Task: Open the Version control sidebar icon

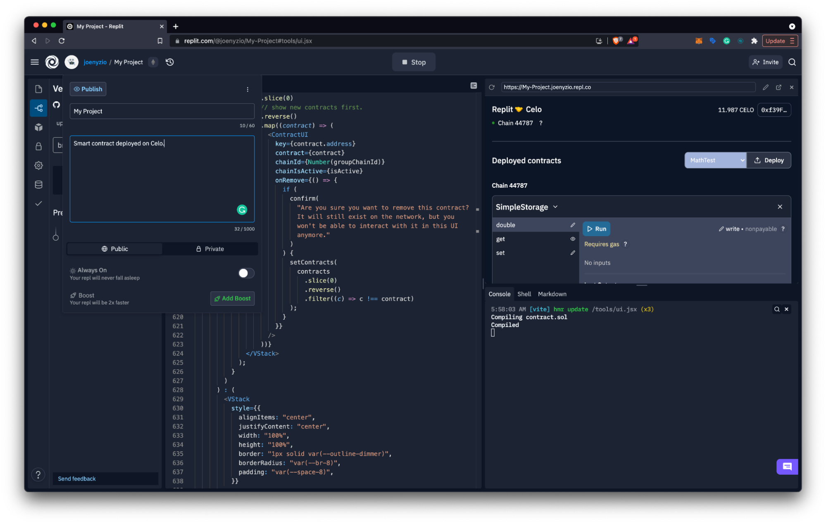Action: click(38, 108)
